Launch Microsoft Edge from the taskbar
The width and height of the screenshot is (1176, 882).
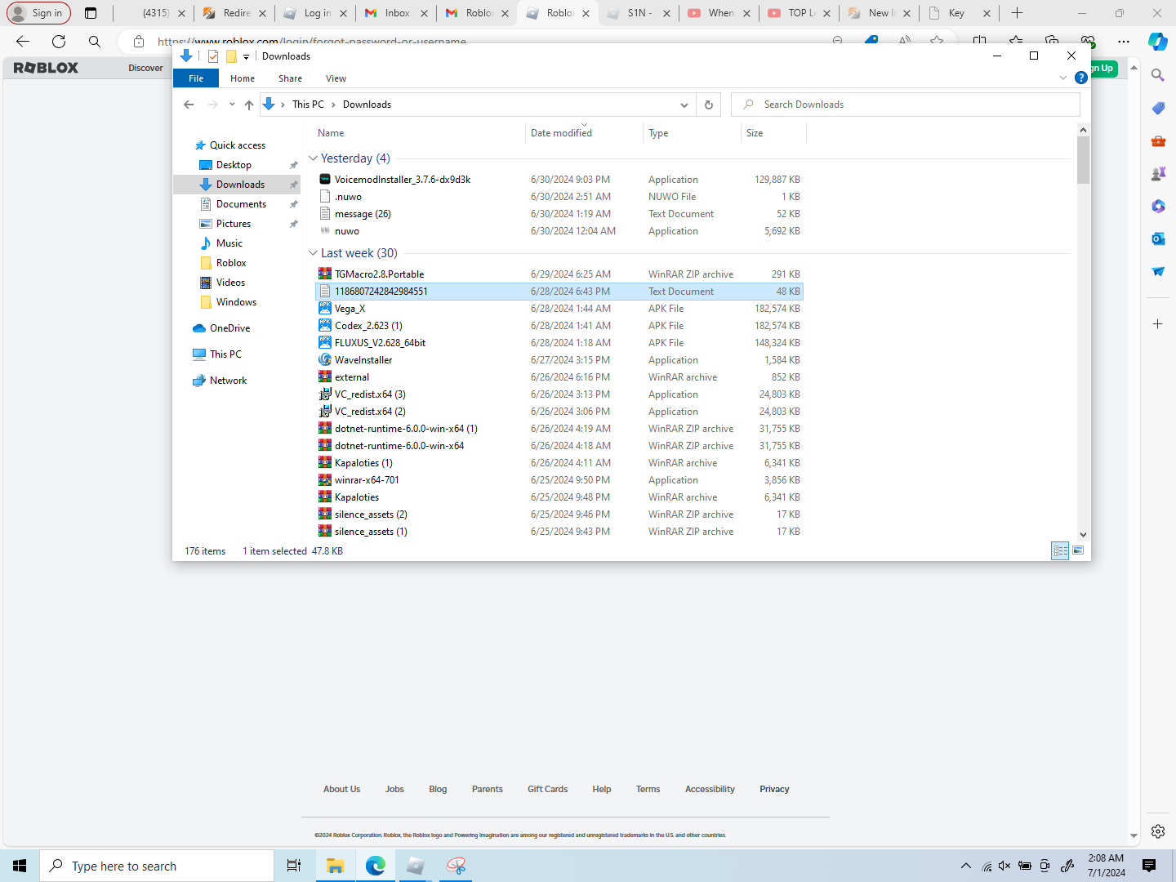pyautogui.click(x=376, y=866)
